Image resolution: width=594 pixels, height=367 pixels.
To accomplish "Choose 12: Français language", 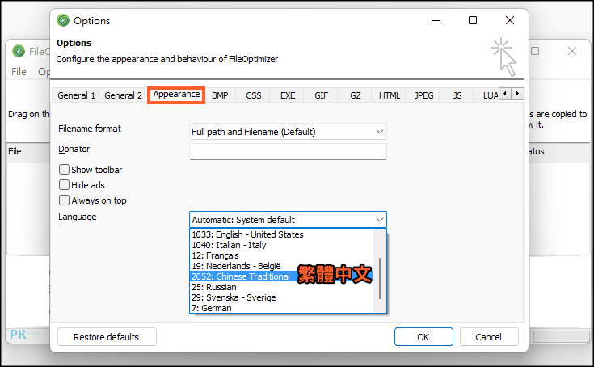I will click(281, 255).
